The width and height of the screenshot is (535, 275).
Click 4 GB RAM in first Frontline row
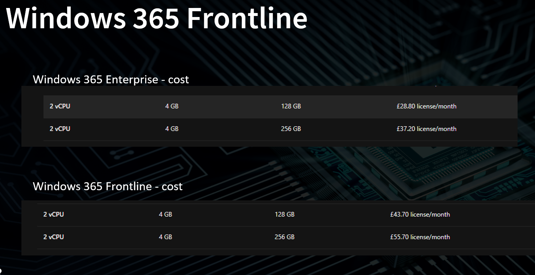166,214
